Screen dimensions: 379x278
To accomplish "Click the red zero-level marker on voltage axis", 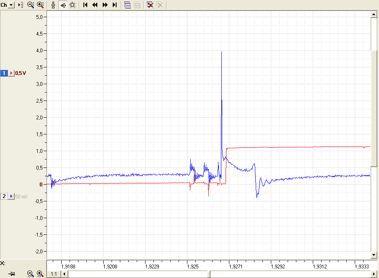I will 41,184.
